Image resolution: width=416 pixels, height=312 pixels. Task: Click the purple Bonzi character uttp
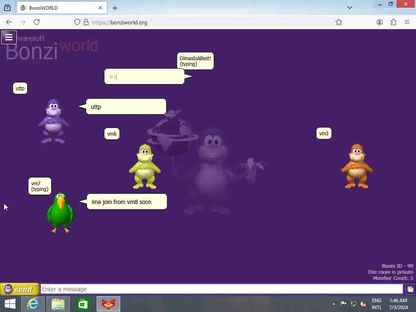pyautogui.click(x=53, y=121)
